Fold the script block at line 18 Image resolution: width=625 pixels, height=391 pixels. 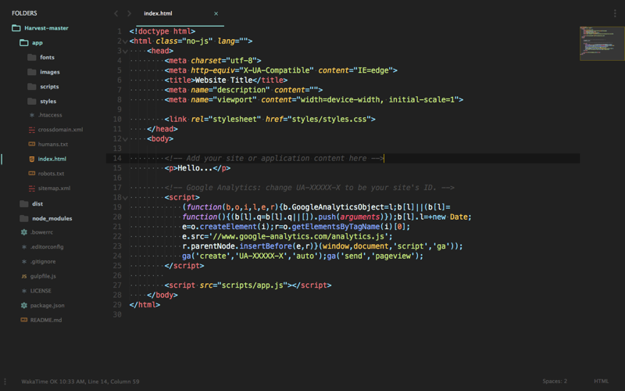(125, 198)
